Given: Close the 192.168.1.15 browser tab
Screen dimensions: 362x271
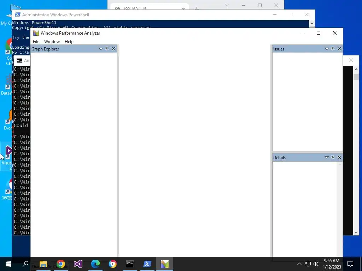Looking at the screenshot, I should pos(183,8).
